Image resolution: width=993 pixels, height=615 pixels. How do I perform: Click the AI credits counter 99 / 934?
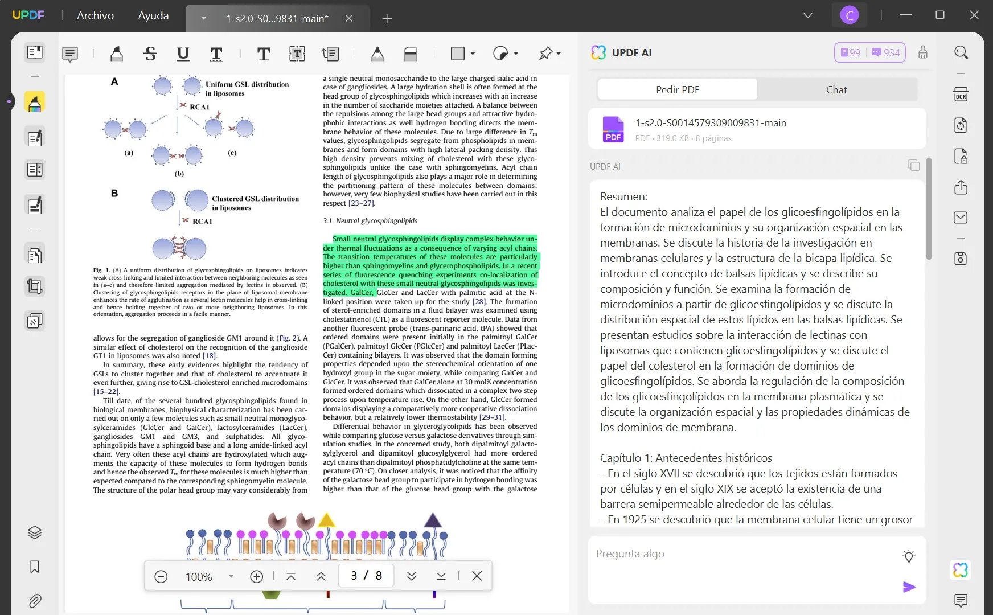(870, 52)
